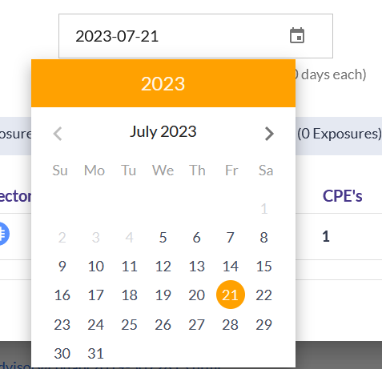
Task: Pick July 10 on calendar
Action: (x=95, y=266)
